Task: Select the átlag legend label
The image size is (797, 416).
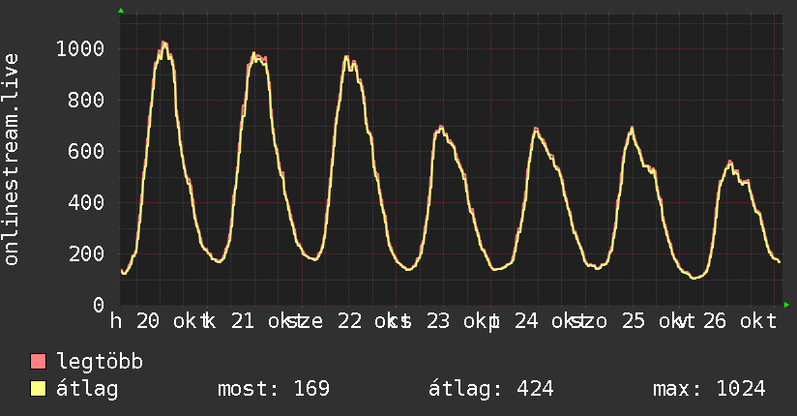Action: pyautogui.click(x=87, y=389)
